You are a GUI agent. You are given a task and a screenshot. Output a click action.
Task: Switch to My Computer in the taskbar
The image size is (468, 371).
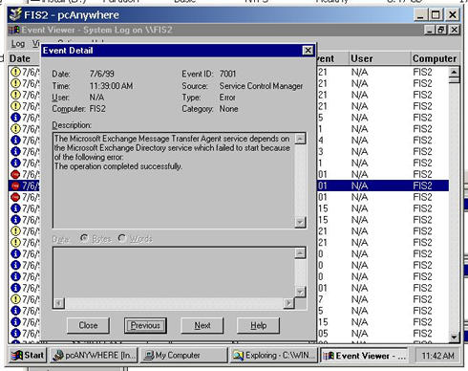[x=183, y=355]
